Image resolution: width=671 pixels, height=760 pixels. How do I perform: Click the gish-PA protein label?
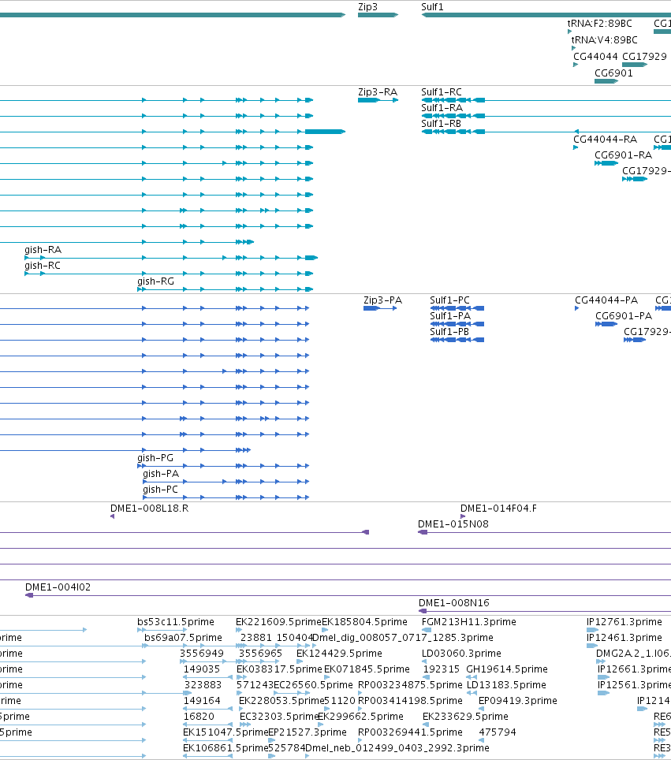click(x=161, y=474)
